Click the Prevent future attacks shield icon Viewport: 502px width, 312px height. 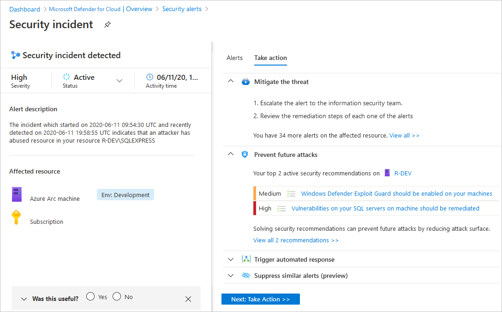[245, 155]
